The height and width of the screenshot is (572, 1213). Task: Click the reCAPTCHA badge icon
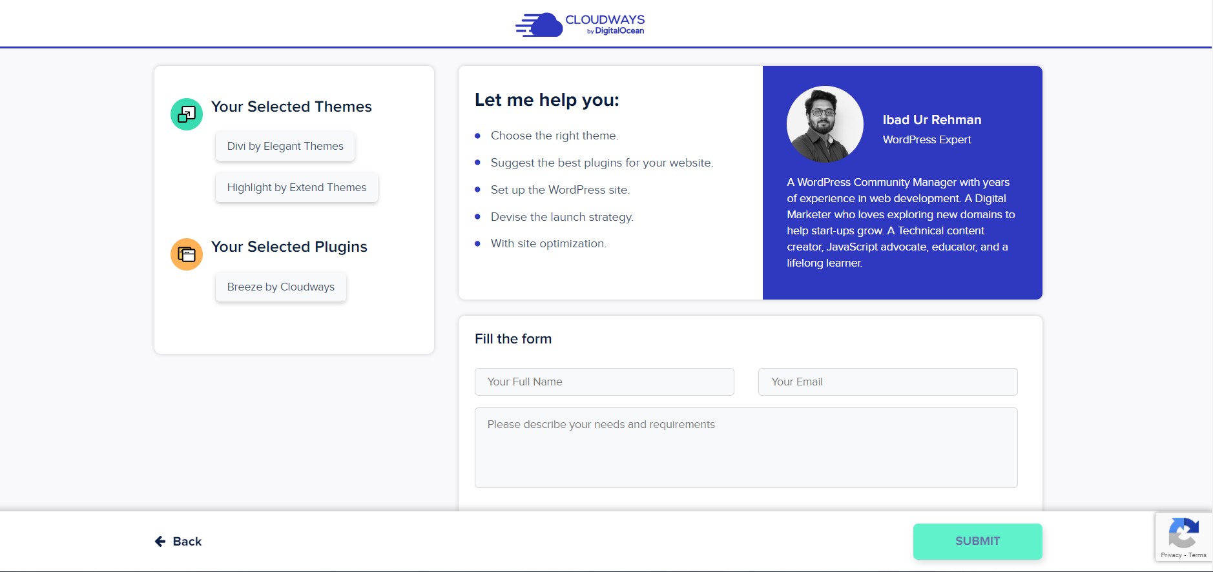point(1183,533)
